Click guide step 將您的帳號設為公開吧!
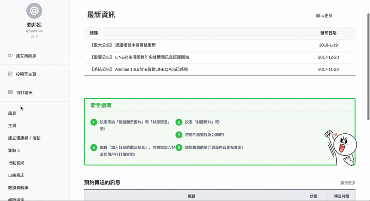Viewport: 370px width, 201px height. point(204,135)
